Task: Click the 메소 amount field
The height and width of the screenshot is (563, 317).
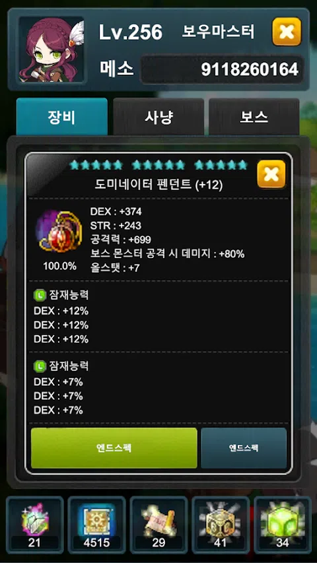Action: point(221,69)
